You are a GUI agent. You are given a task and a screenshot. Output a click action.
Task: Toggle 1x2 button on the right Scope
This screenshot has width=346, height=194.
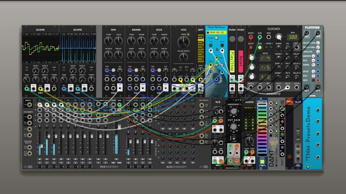click(x=64, y=71)
